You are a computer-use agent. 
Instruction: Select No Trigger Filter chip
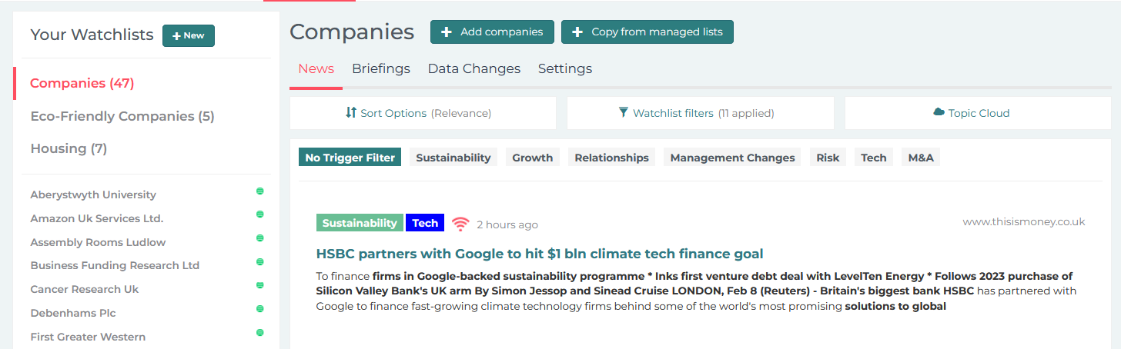(350, 158)
